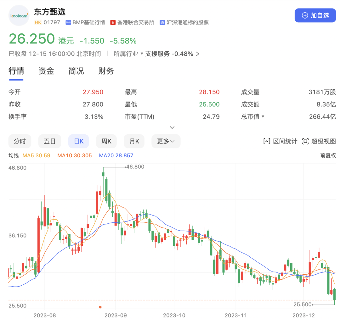Click the 成交量 value 3181万股
Screen dimensions: 340x319
point(322,92)
